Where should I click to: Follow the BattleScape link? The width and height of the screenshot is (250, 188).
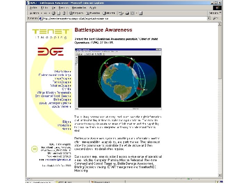click(62, 100)
